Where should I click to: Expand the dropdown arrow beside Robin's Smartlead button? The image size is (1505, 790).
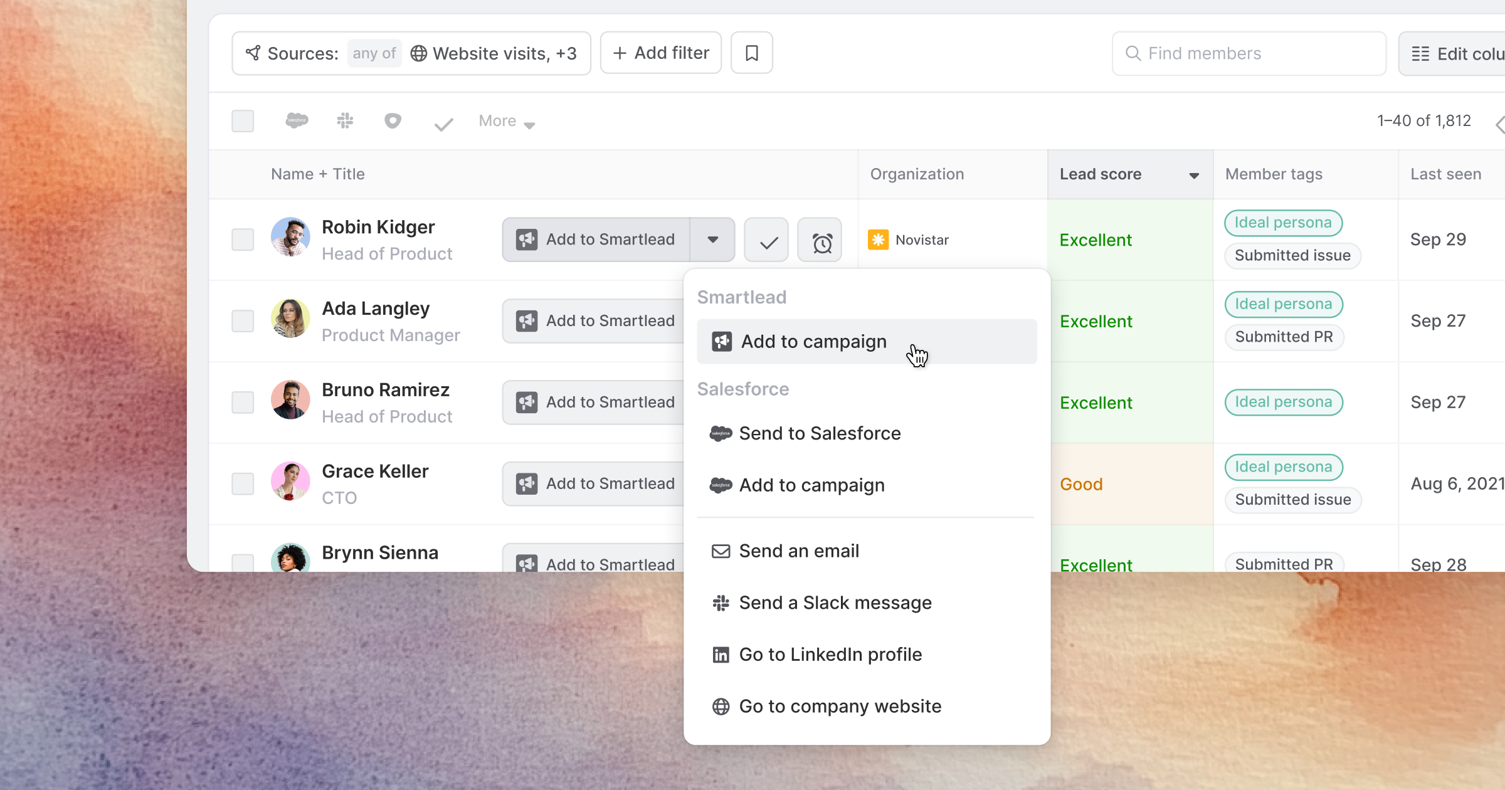point(712,240)
